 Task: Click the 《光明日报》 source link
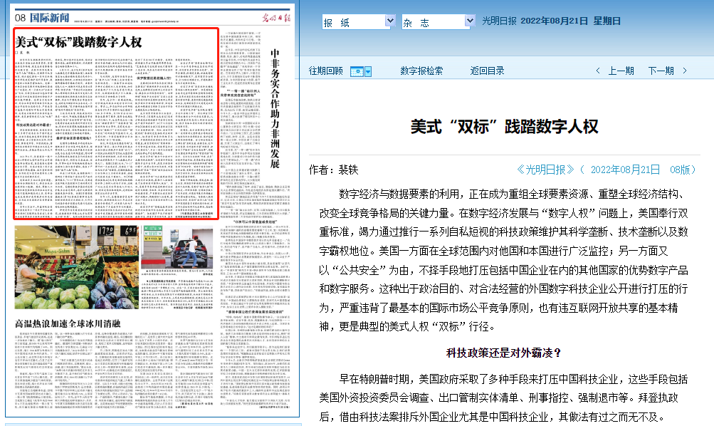click(545, 170)
